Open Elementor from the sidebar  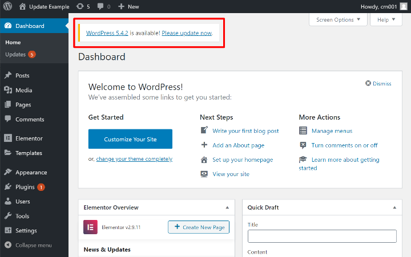point(29,138)
